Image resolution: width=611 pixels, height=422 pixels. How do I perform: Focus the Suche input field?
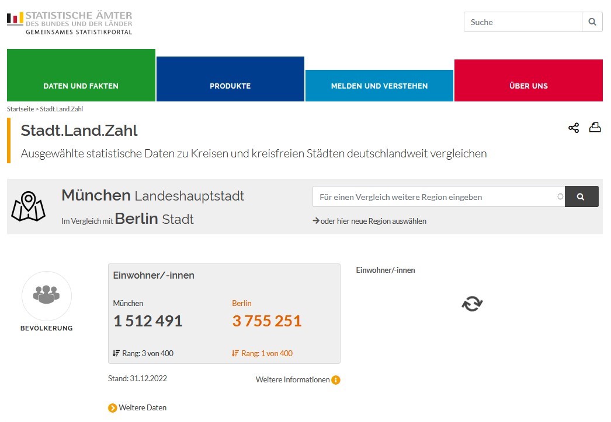coord(523,22)
